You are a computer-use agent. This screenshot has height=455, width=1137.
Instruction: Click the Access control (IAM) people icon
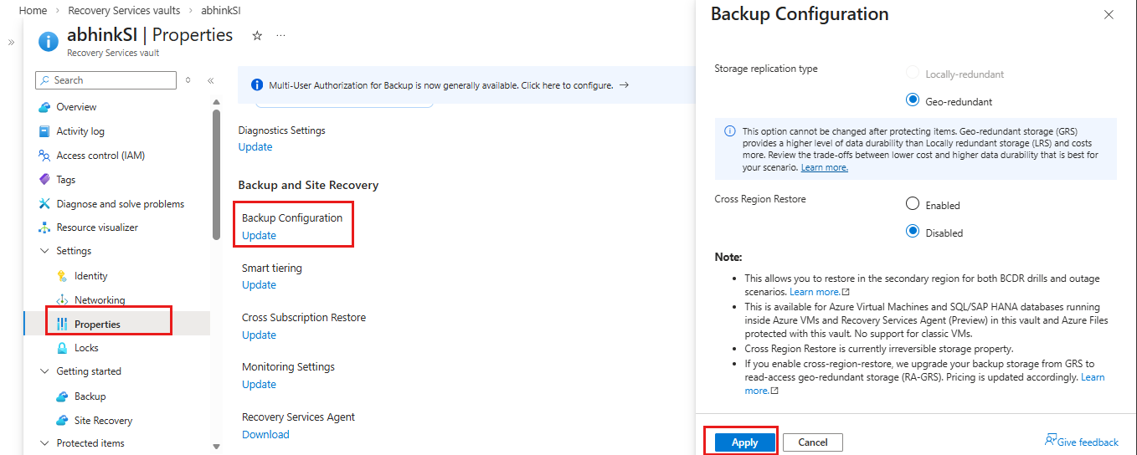pyautogui.click(x=44, y=156)
